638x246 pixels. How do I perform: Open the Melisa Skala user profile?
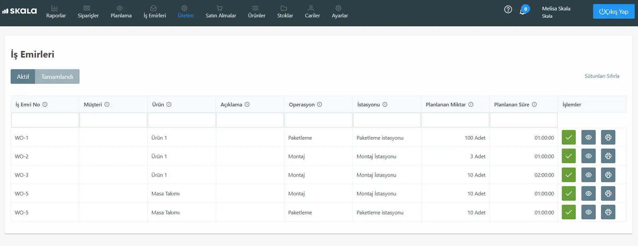[556, 12]
